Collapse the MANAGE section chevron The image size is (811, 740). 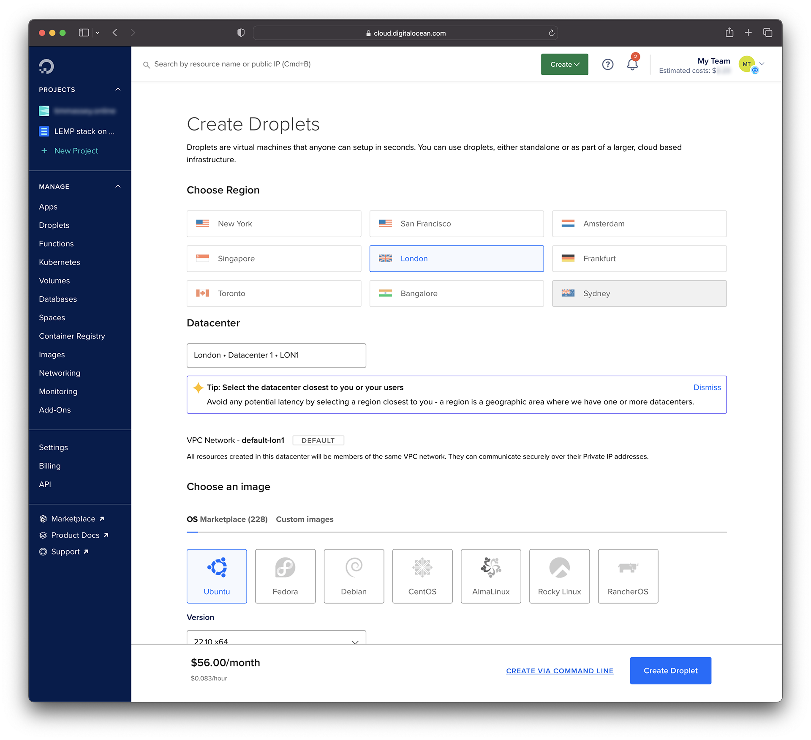118,186
